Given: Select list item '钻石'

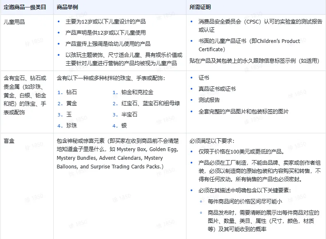Looking at the screenshot, I should tap(71, 92).
